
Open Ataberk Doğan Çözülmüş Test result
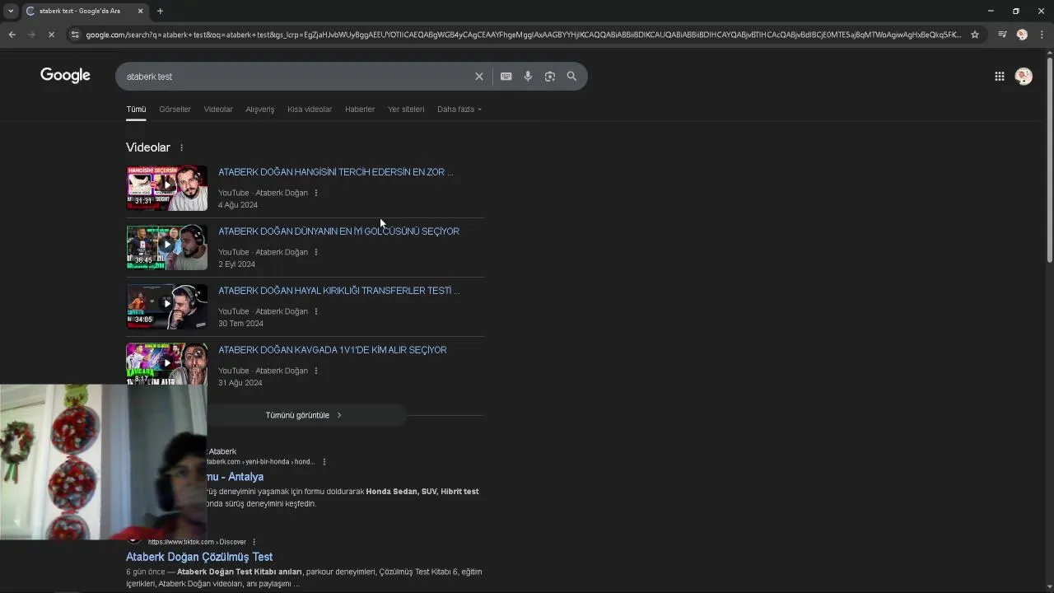[199, 557]
